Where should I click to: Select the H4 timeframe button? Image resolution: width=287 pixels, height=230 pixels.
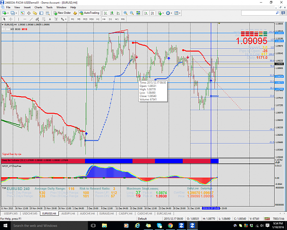[104, 19]
